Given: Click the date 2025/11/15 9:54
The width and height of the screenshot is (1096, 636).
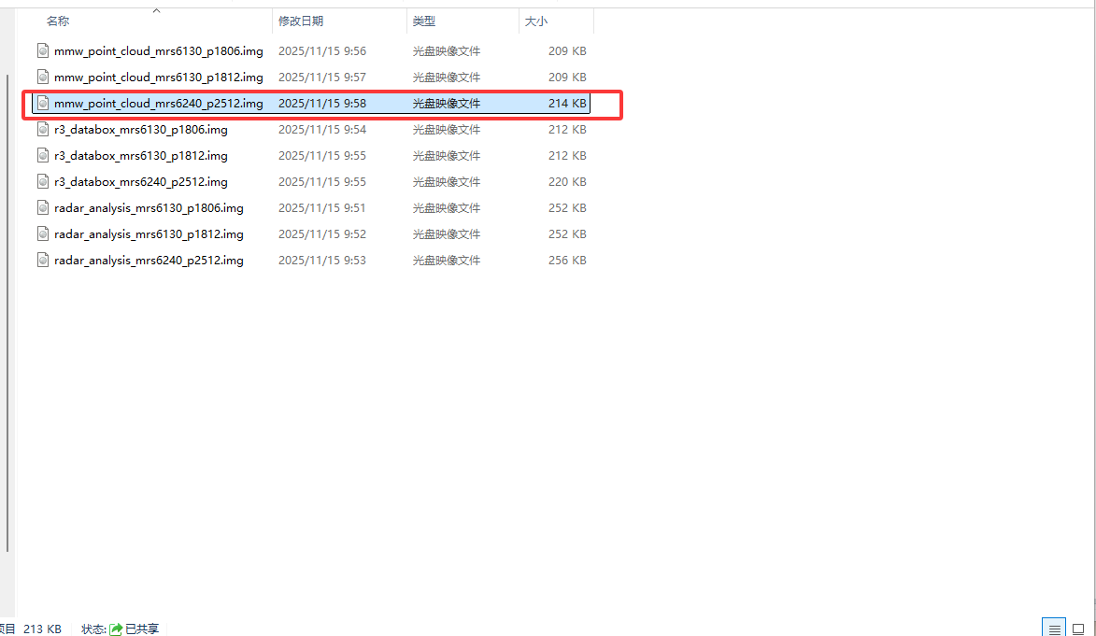Looking at the screenshot, I should (322, 129).
